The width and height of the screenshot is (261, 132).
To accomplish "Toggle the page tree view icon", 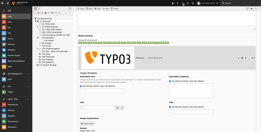I will click(x=8, y=3).
